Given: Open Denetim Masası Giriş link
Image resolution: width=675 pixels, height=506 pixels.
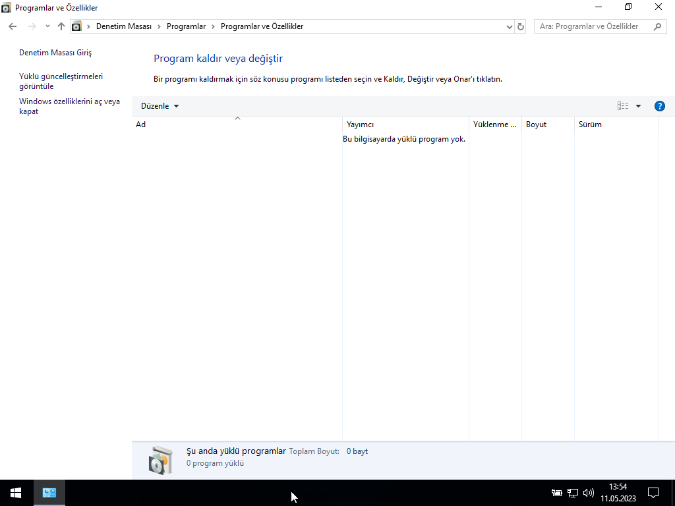Looking at the screenshot, I should [55, 53].
